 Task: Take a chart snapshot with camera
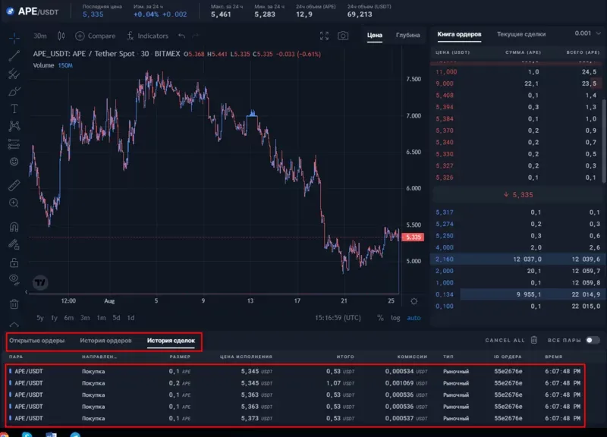[x=343, y=36]
